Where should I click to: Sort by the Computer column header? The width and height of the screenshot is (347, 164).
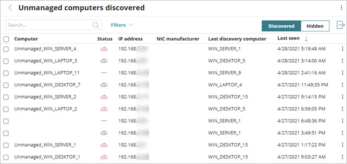click(x=26, y=39)
